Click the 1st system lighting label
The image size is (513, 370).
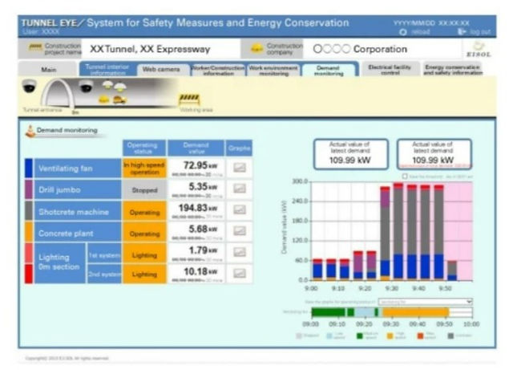(104, 255)
